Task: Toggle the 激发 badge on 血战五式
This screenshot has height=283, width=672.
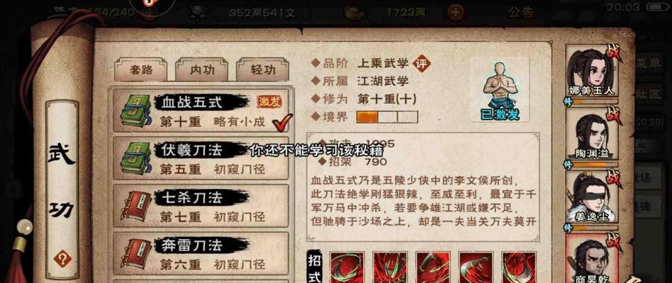Action: (x=269, y=102)
